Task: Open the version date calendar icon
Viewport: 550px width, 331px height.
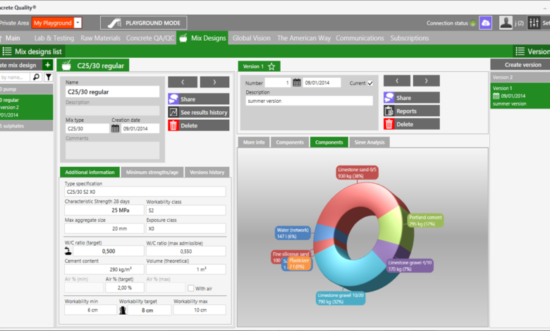Action: (297, 82)
